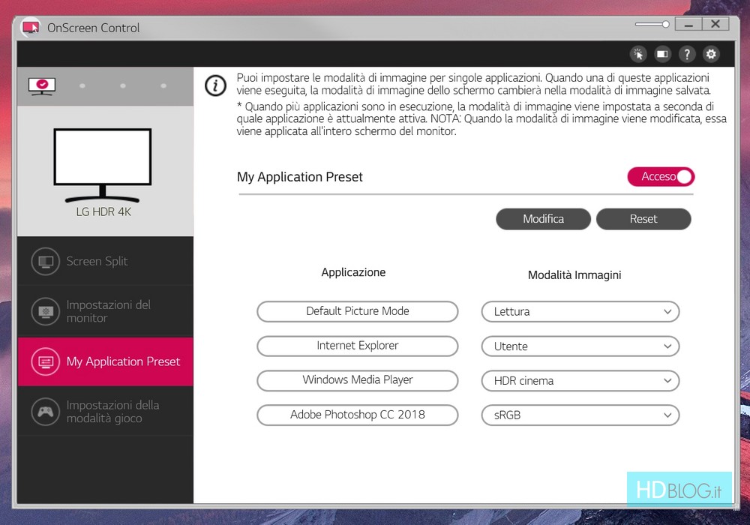The image size is (750, 525).
Task: Click the info icon beside description
Action: [215, 85]
